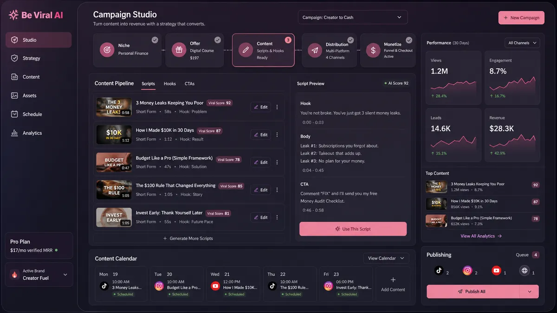
Task: Click the Publish All button
Action: [x=473, y=292]
